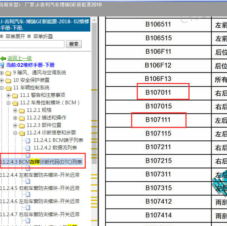Click the open folder icon of 11.2.4 诊断信息和步骤
Viewport: 227px width, 226px height.
point(22,133)
